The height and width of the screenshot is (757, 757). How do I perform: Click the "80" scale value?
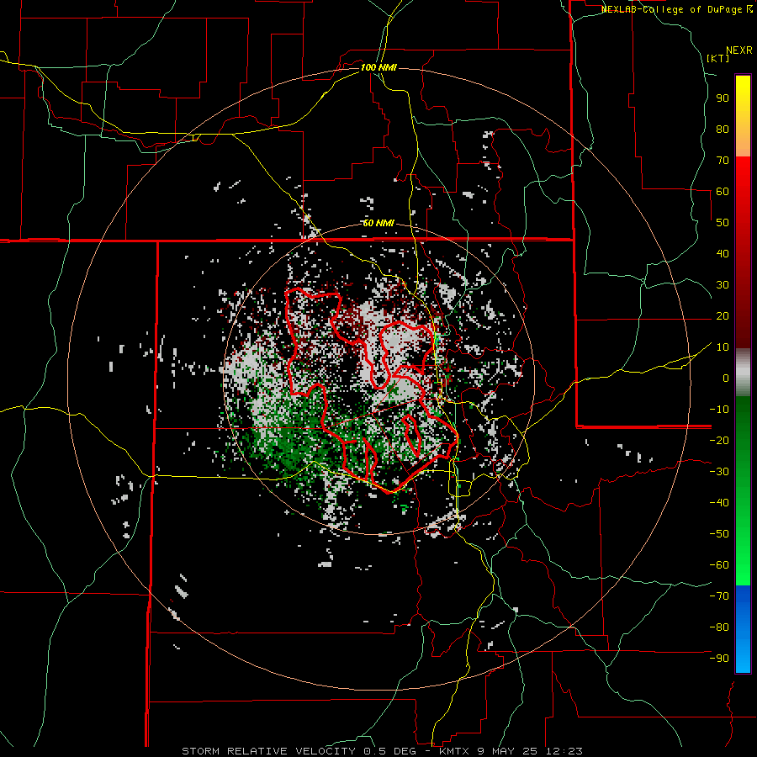tap(723, 130)
